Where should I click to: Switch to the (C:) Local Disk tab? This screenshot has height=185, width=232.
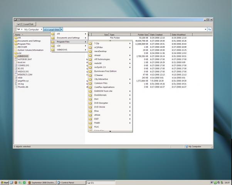(x=25, y=24)
